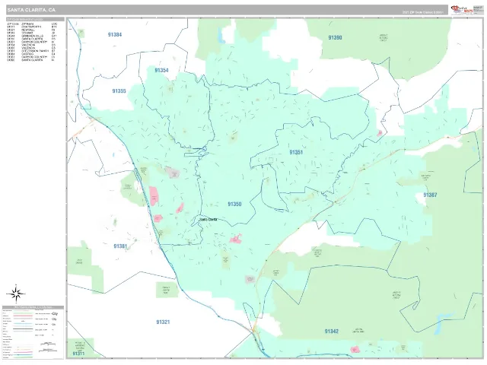Select the 91350 ZIP label on the map
Screen dimensions: 487x365
234,204
